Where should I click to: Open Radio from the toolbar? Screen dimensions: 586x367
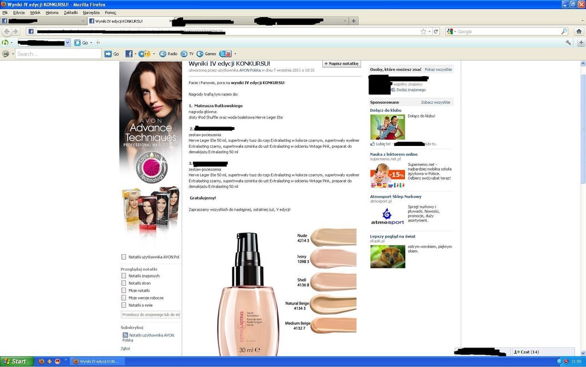(169, 54)
